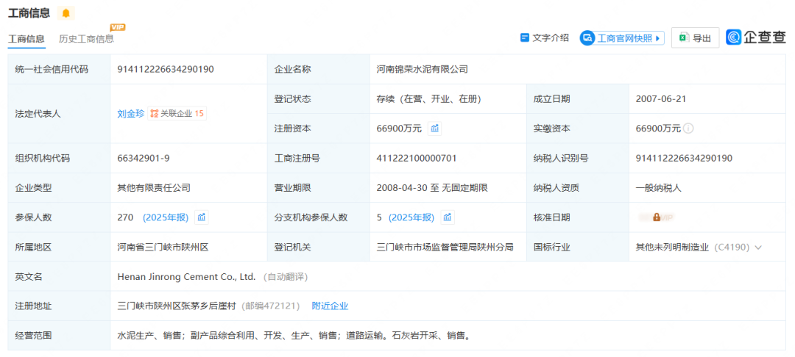The height and width of the screenshot is (357, 795).
Task: Click 关联企业 15 related companies badge
Action: pos(177,114)
